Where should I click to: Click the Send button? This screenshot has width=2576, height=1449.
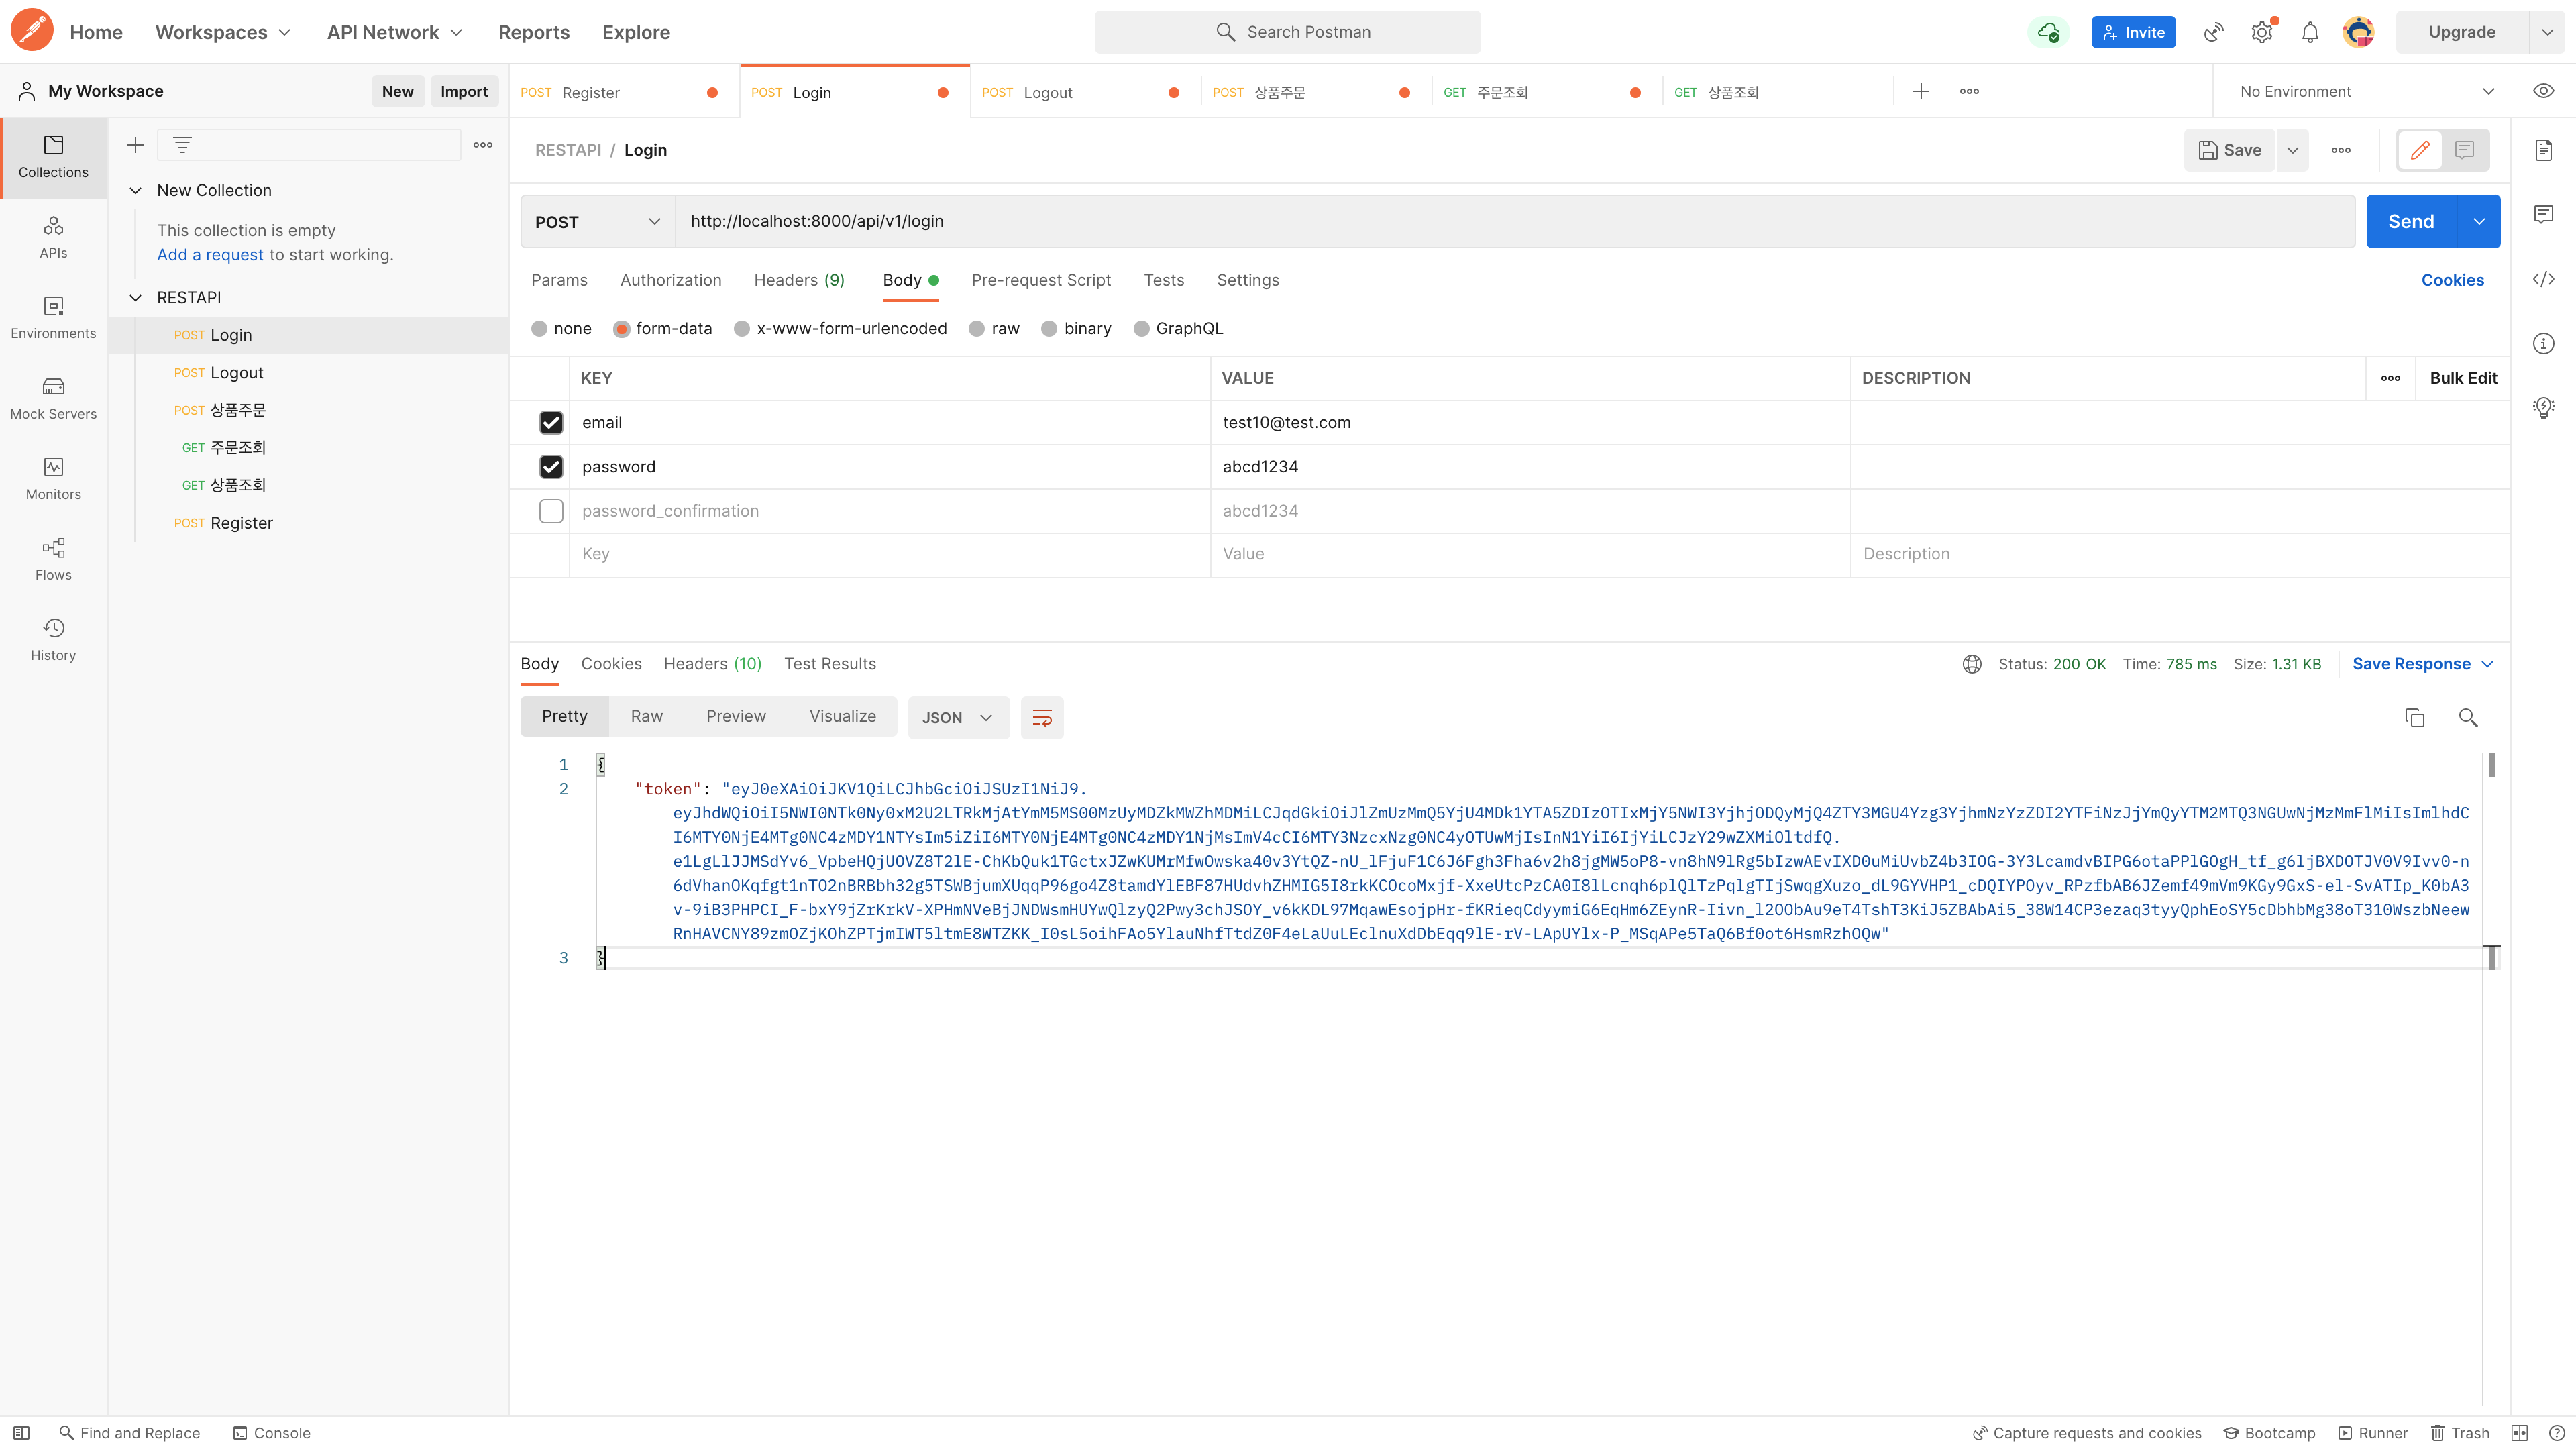(2410, 222)
